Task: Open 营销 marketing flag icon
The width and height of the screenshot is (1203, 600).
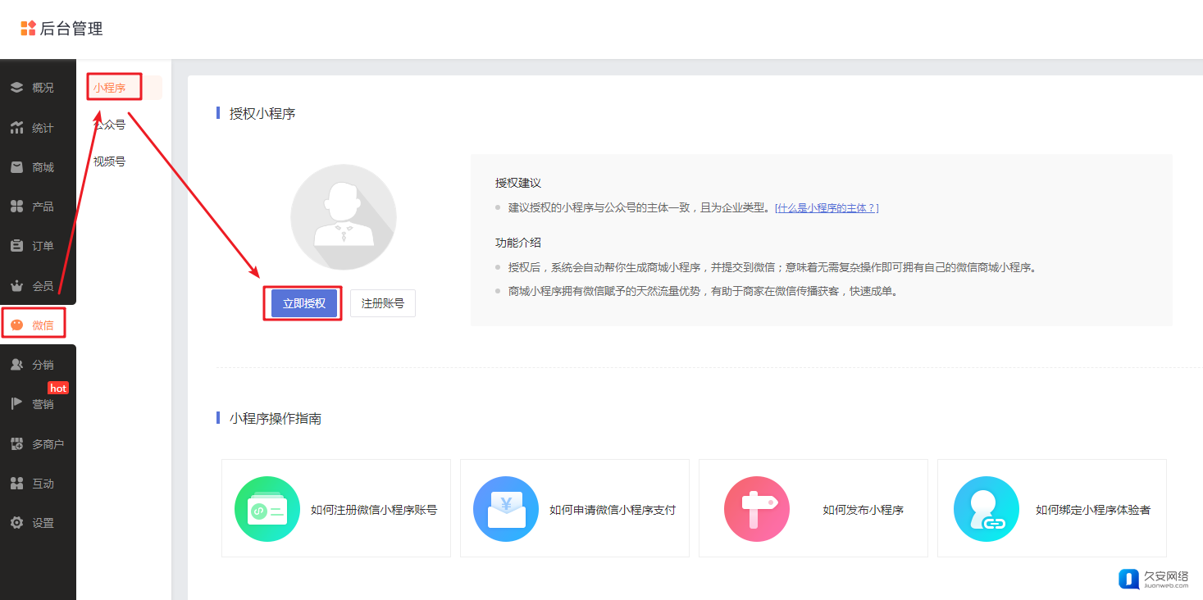Action: (x=16, y=404)
